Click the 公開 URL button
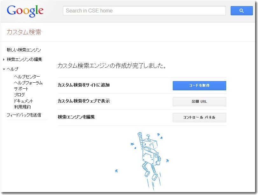 (199, 102)
